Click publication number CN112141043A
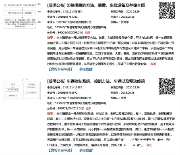This screenshot has width=180, height=155. [x=72, y=88]
